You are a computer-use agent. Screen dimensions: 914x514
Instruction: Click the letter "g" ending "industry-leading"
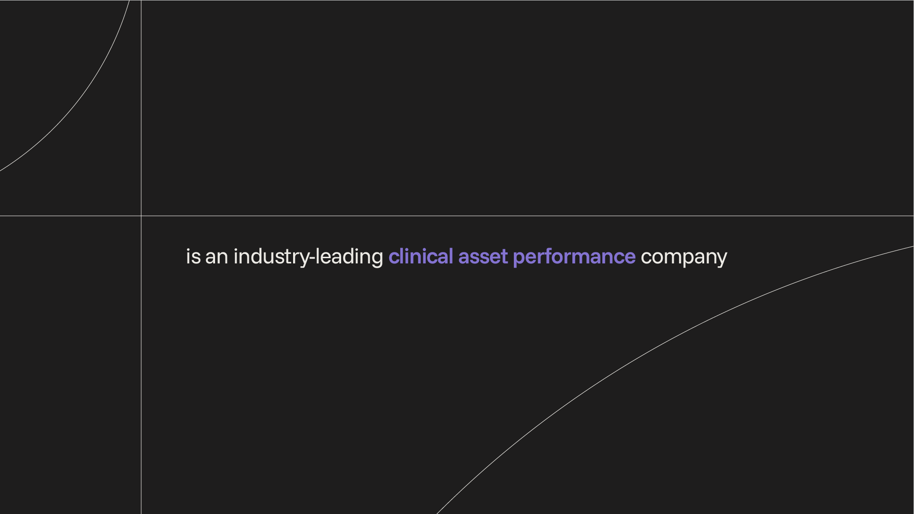pyautogui.click(x=378, y=260)
